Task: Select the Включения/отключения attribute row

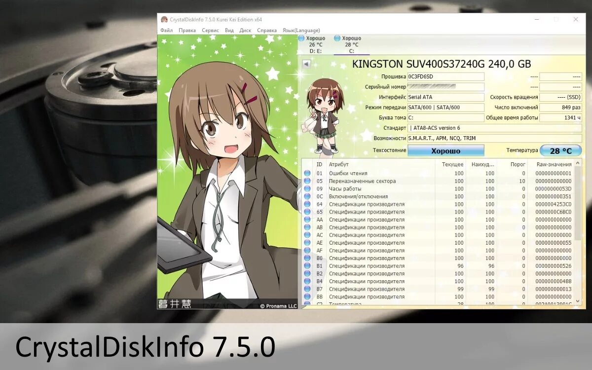Action: 438,196
